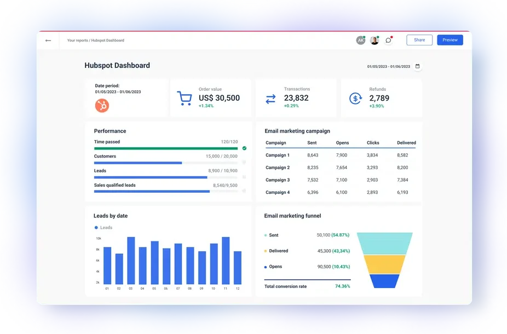
Task: Click the Leads by date heading
Action: [x=111, y=216]
